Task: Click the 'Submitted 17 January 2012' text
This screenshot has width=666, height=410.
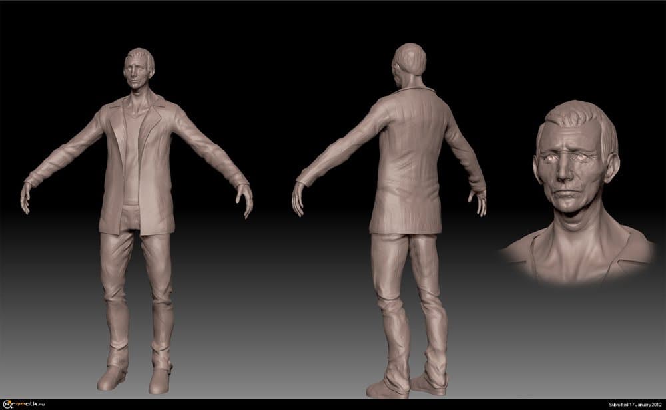Action: point(635,404)
